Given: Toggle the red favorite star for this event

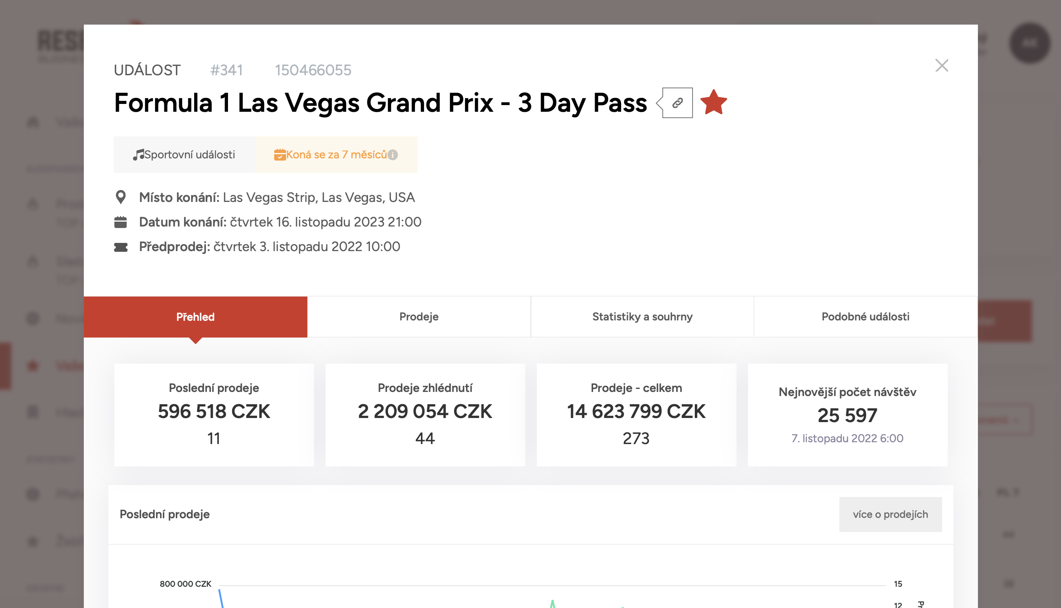Looking at the screenshot, I should 713,102.
